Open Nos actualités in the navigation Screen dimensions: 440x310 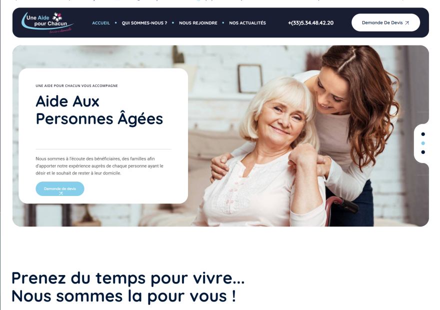pyautogui.click(x=247, y=23)
